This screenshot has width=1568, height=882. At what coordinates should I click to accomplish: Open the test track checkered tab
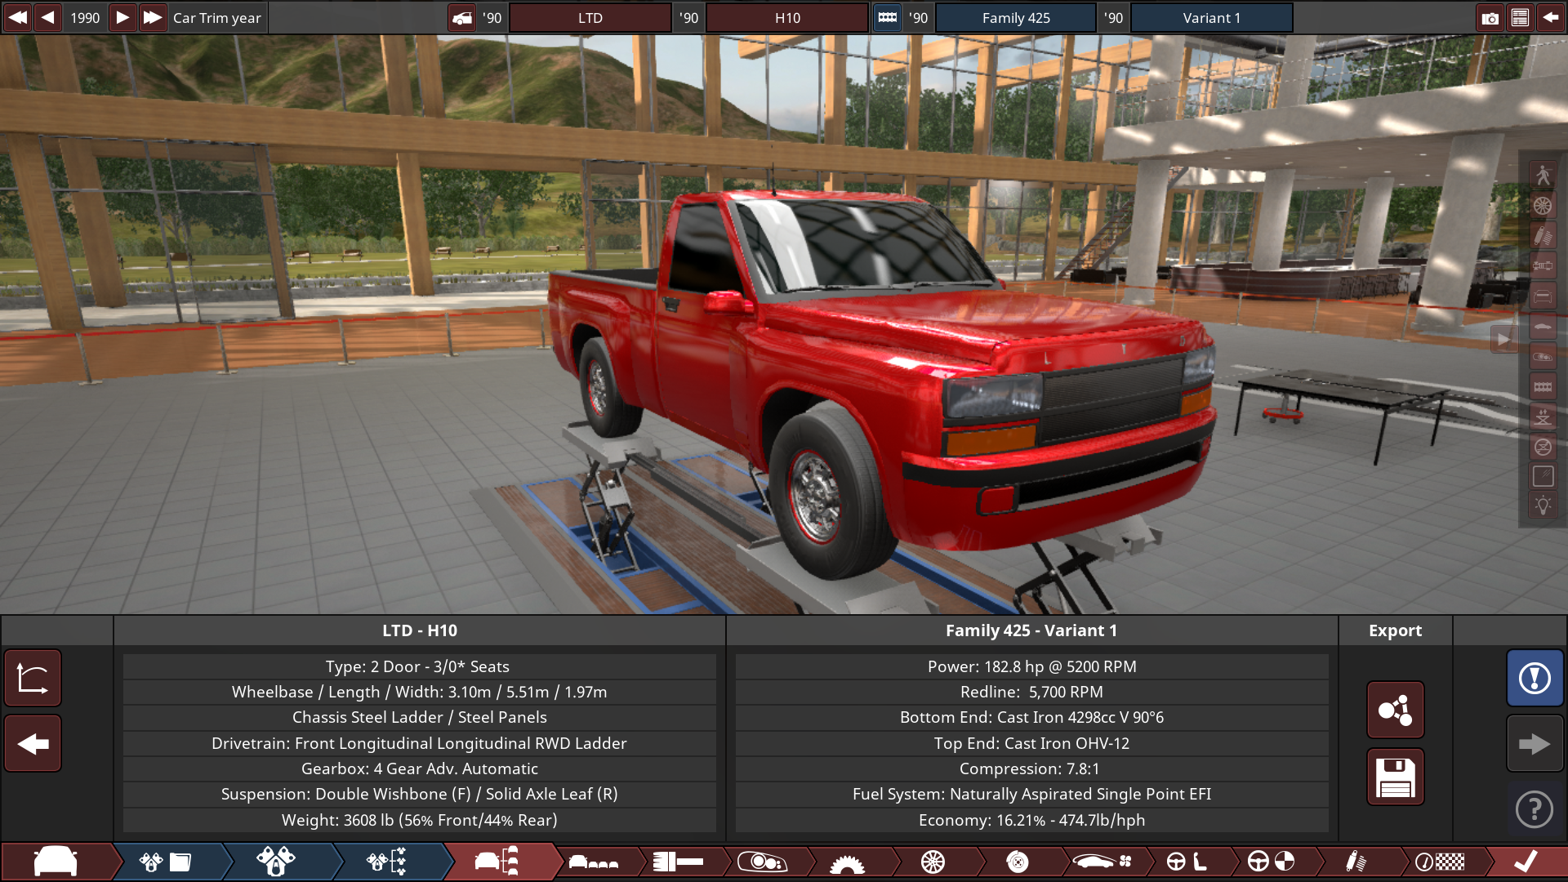[x=1441, y=862]
